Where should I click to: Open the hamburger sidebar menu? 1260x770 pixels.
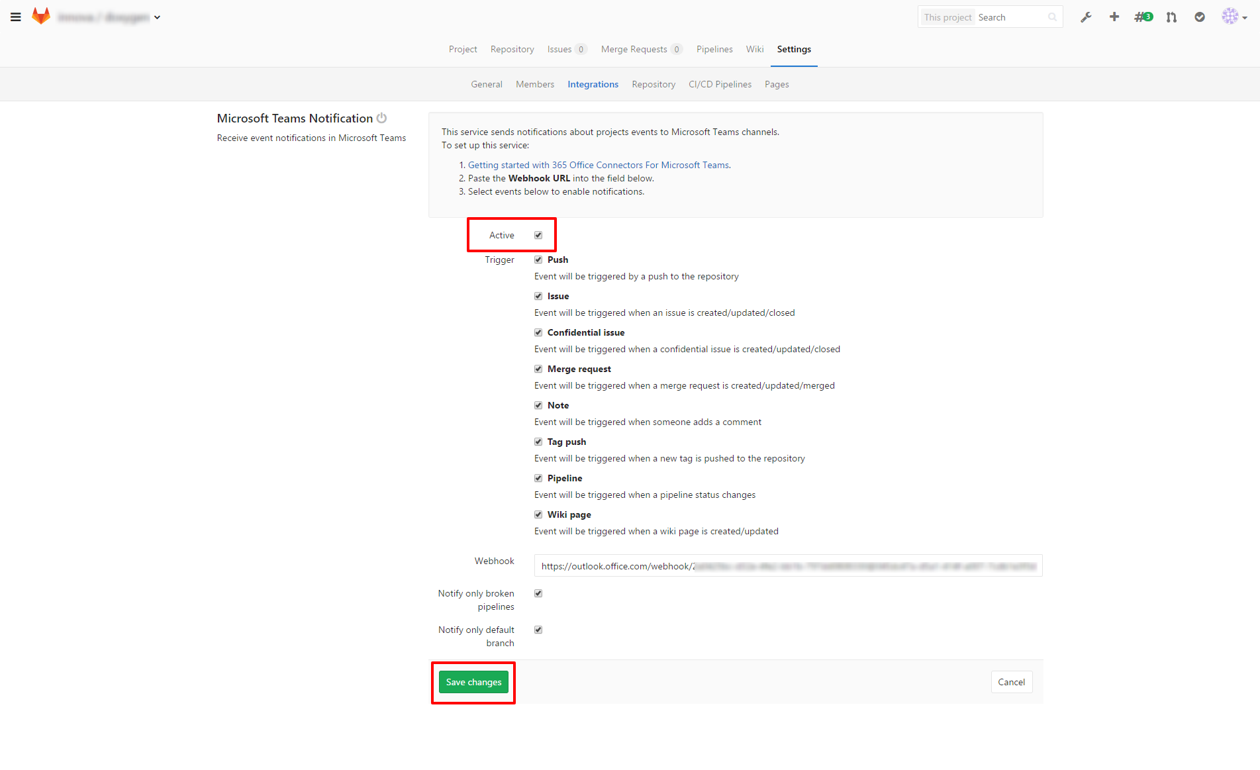(16, 17)
